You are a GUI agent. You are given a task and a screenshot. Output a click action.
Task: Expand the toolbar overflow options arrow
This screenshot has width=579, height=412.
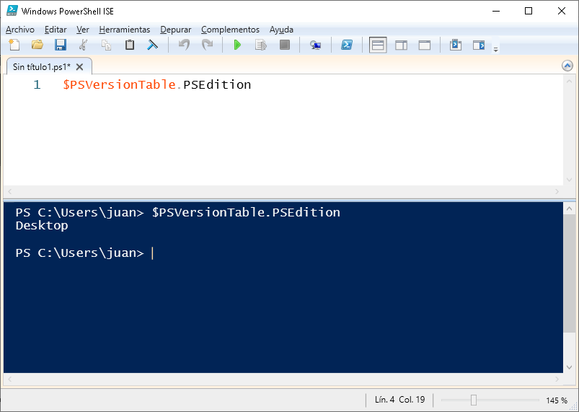(x=496, y=50)
